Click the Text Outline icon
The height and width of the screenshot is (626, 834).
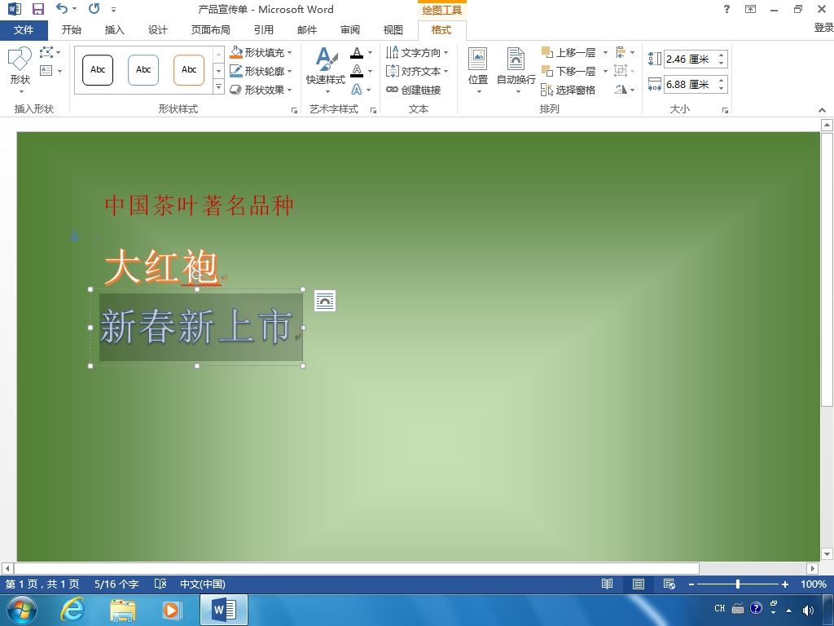[357, 71]
